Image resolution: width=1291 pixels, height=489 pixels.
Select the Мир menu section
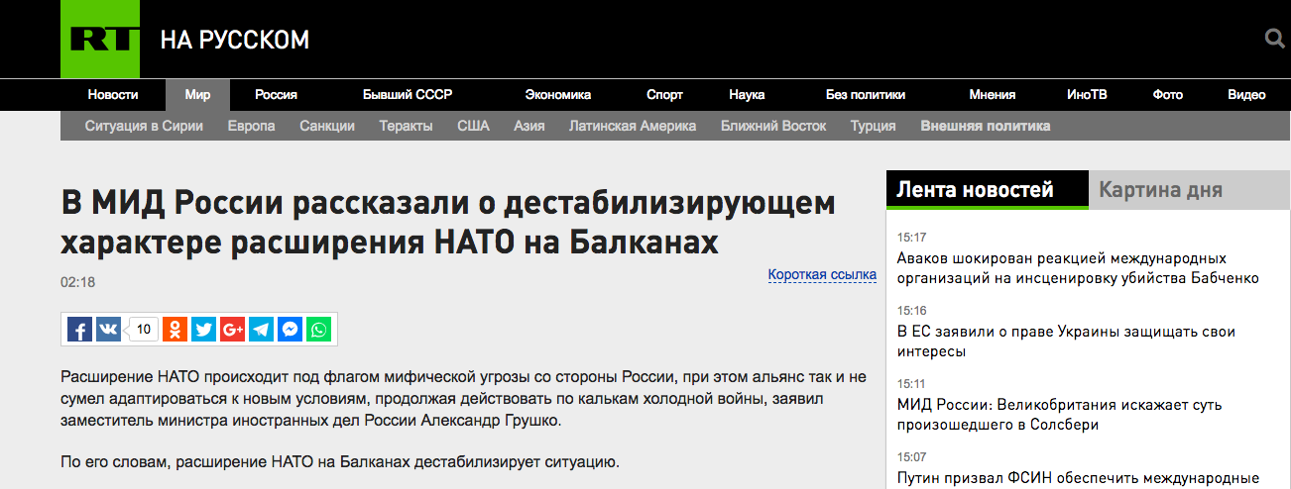tap(197, 95)
